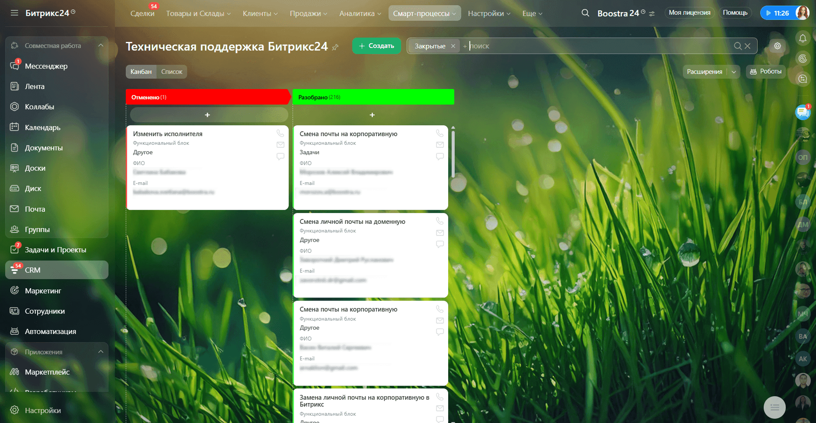816x423 pixels.
Task: Open the chat icon on Смена личной почты card
Action: [440, 244]
